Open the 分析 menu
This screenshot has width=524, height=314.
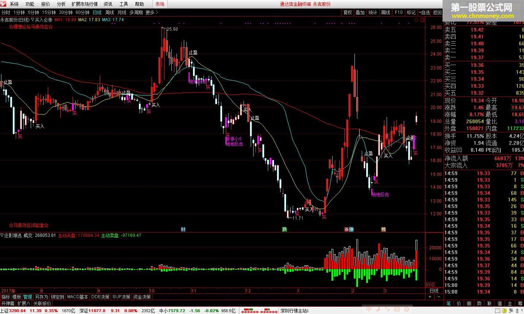click(61, 4)
